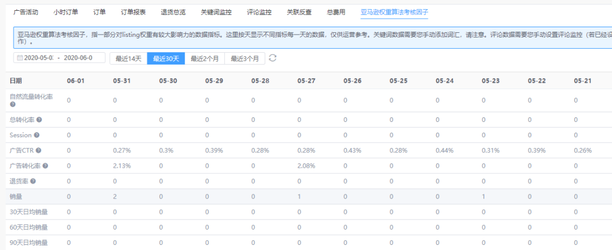Click the 广告转化率 row label
Image resolution: width=612 pixels, height=250 pixels.
[25, 166]
